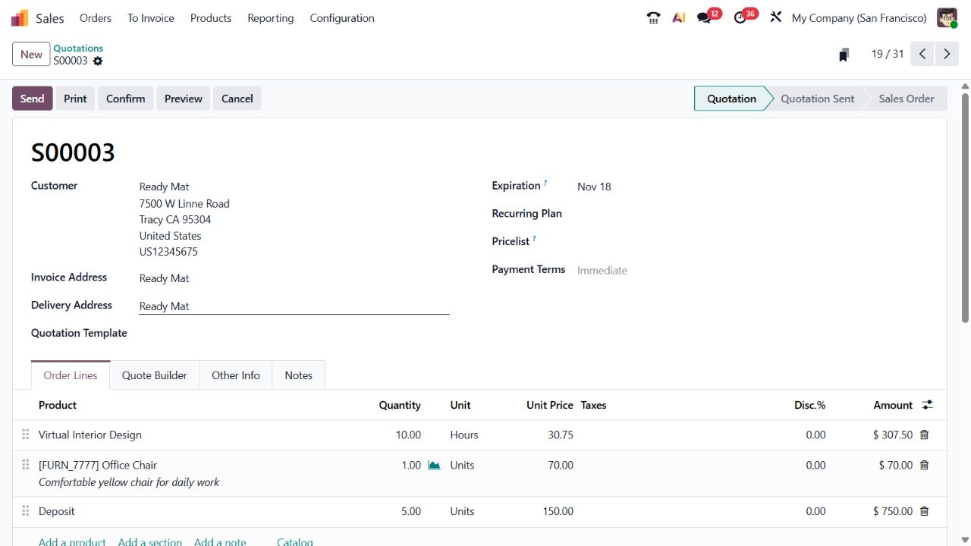Go to the next record arrow

pos(947,54)
